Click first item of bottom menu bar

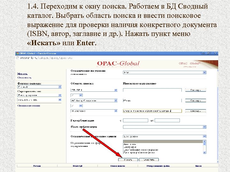click(37, 166)
